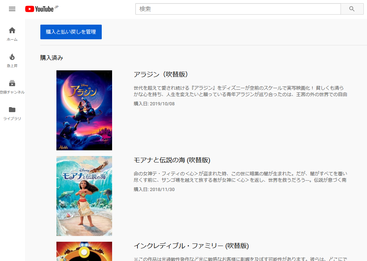The width and height of the screenshot is (367, 261).
Task: Click 購入と払い戻しを管理 button
Action: coord(71,32)
